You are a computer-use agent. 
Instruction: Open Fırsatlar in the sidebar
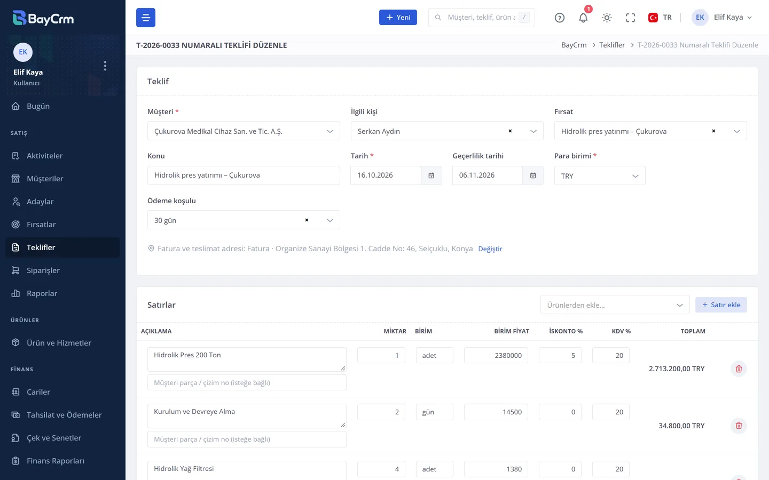click(62, 225)
